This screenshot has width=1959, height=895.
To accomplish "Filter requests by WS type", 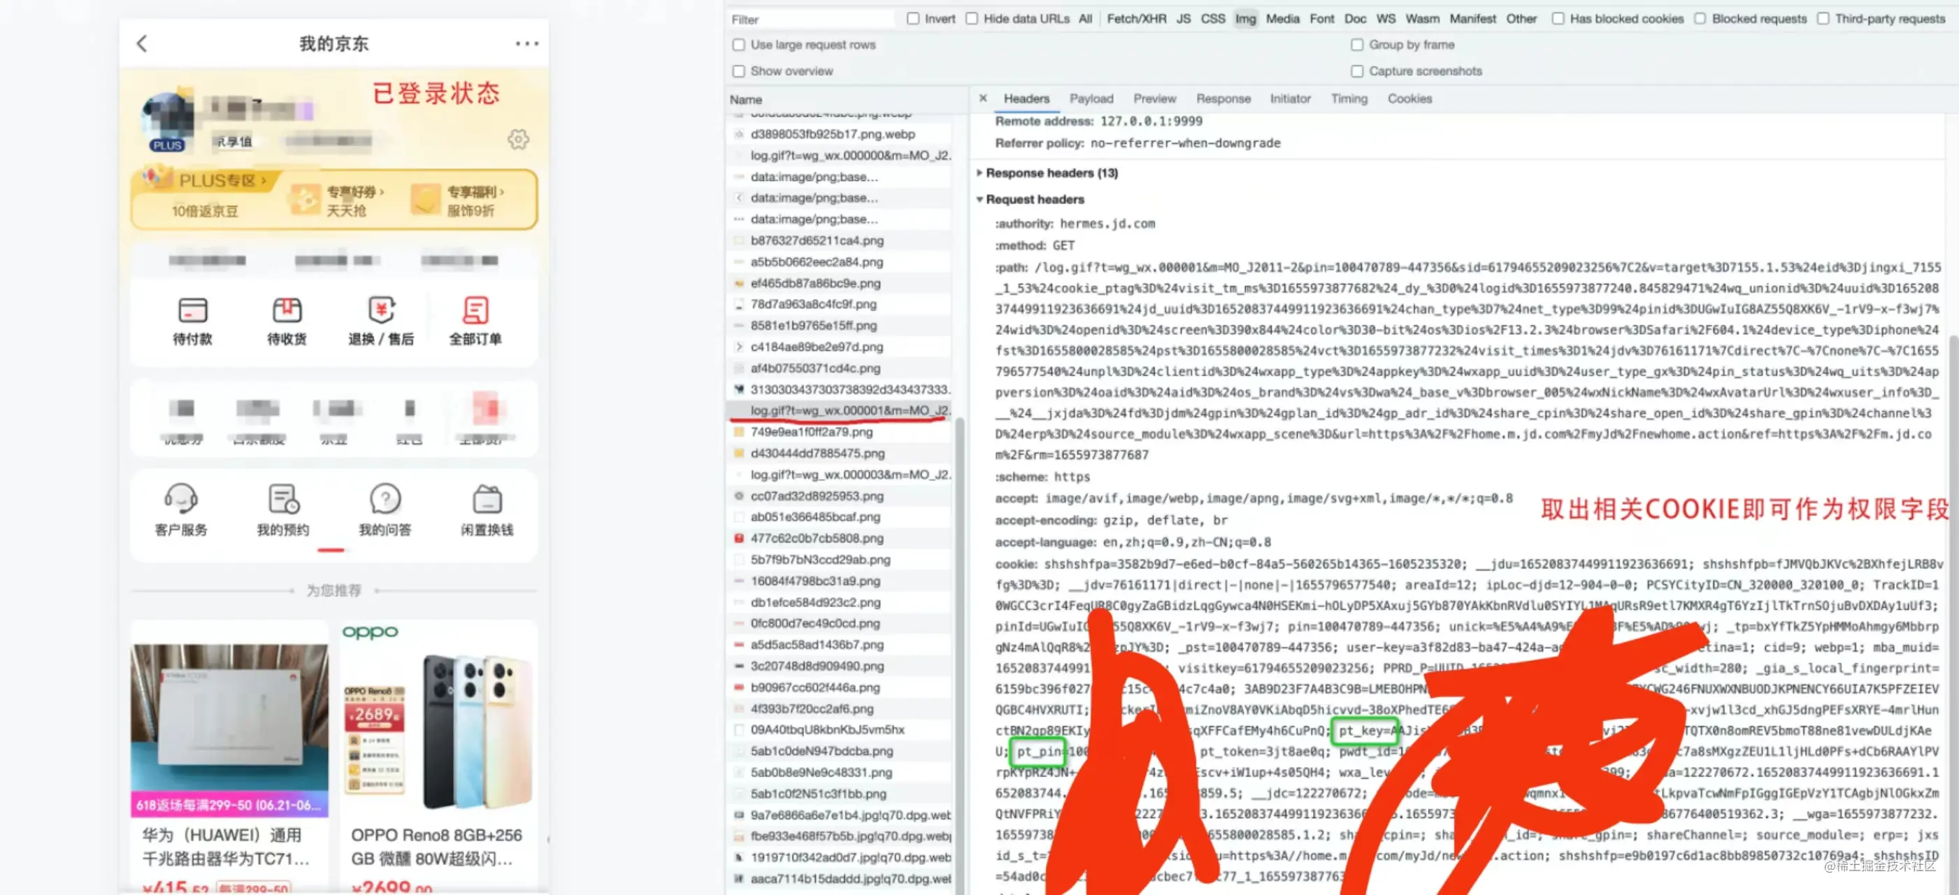I will [1386, 19].
